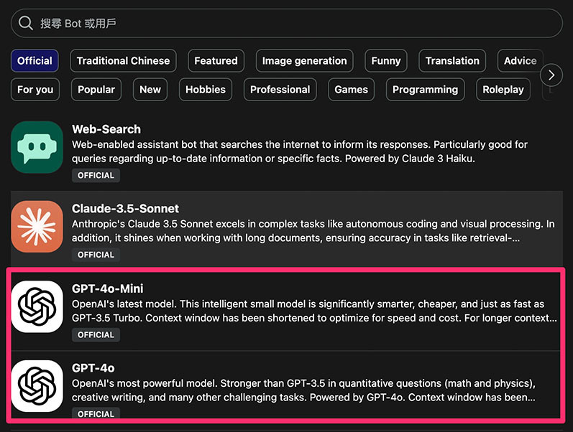Viewport: 573px width, 432px height.
Task: Choose the Funny category
Action: [x=385, y=61]
